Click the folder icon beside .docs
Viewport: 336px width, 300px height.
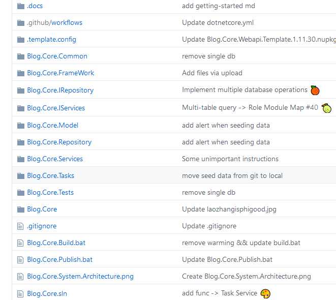(21, 6)
